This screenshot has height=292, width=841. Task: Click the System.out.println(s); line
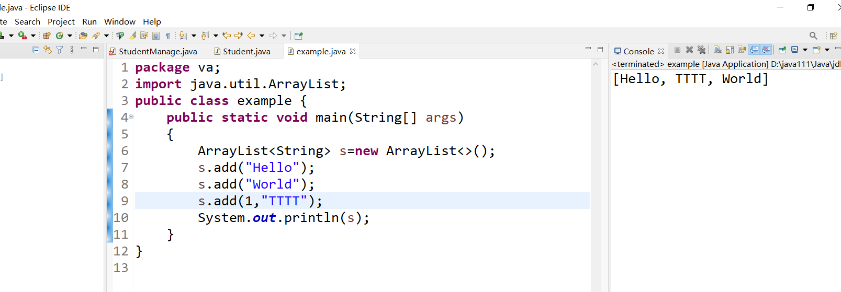coord(284,217)
